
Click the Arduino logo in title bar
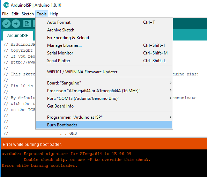coord(6,5)
